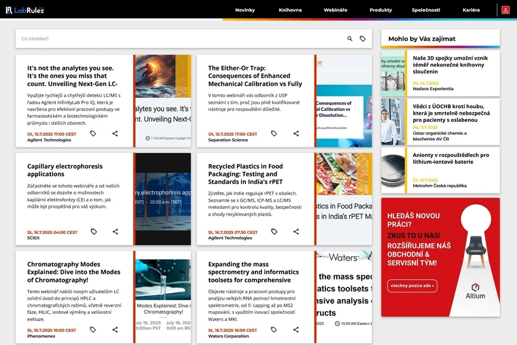Click 'St, 16.7.2025 10:00 CEST' date
Viewport: 517px width, 345px height.
pos(51,330)
